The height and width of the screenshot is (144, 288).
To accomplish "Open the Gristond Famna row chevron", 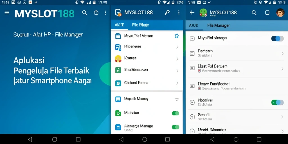I will [177, 83].
